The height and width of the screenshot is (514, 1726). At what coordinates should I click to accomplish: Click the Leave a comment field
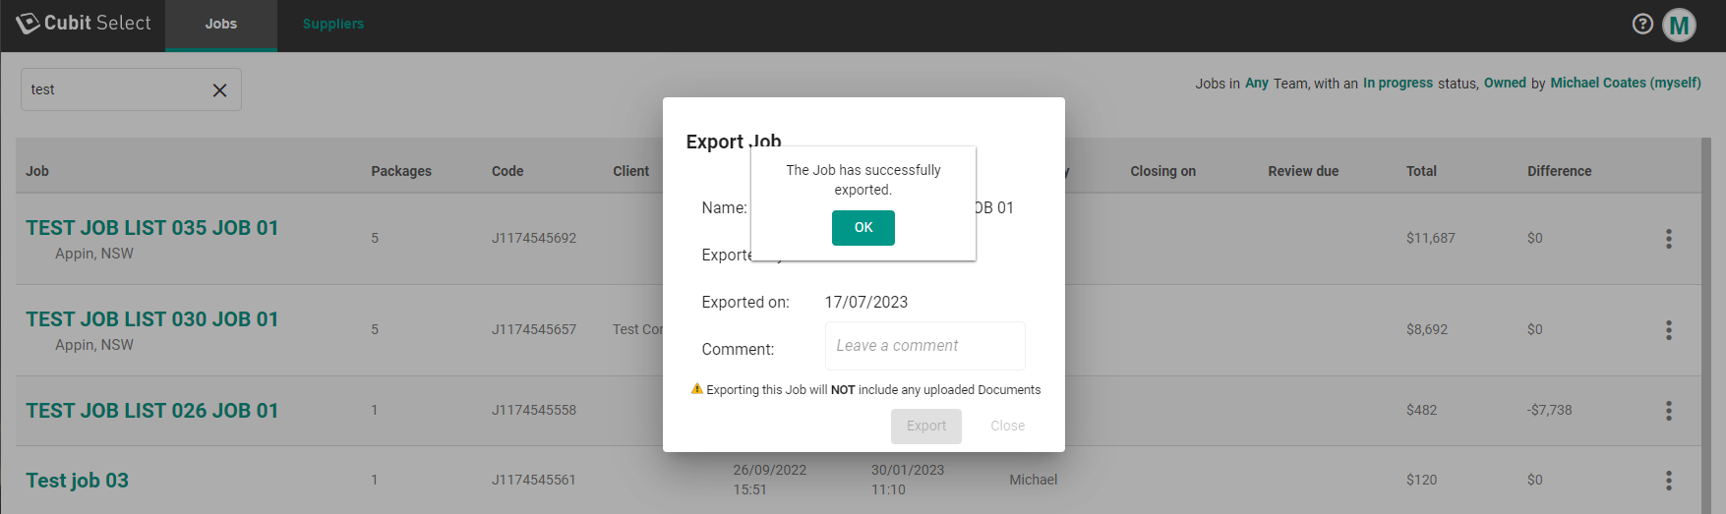(924, 346)
